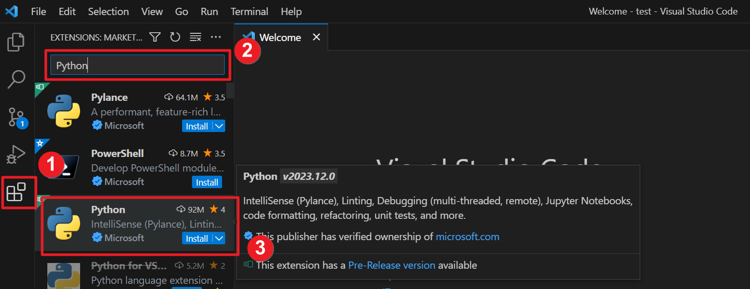
Task: Install the PowerShell extension
Action: coord(207,182)
